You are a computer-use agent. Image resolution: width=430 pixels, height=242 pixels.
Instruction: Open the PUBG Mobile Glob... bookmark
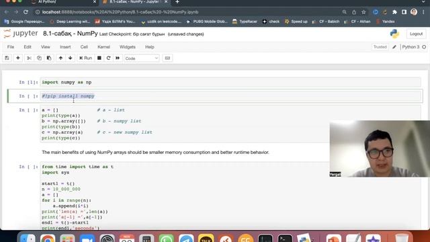pos(207,22)
